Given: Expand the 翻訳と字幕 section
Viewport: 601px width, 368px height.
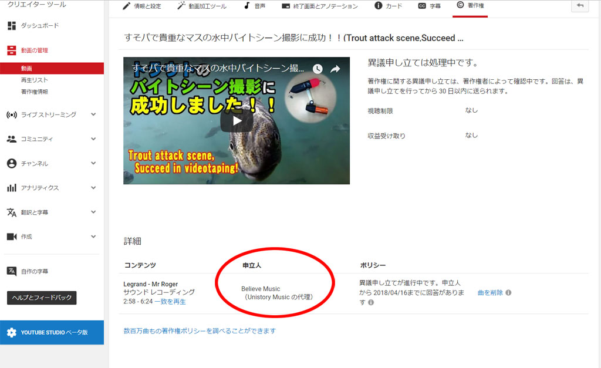Looking at the screenshot, I should click(x=93, y=212).
